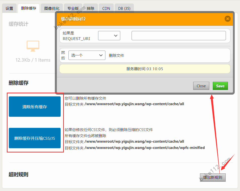Click the 添加新规则 button
Screen dimensions: 240x191
213,177
